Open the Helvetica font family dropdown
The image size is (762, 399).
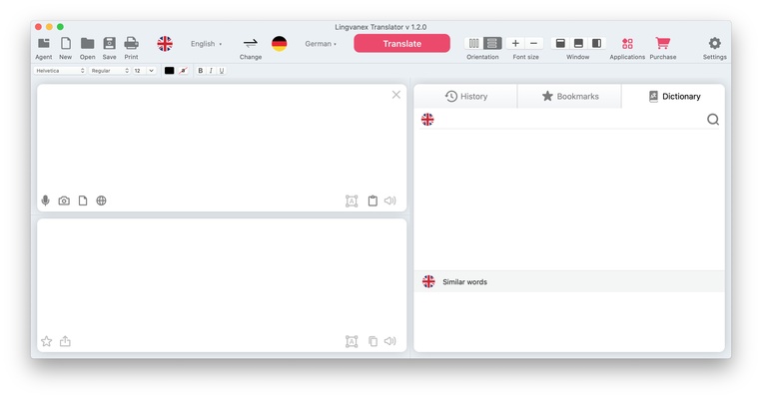(x=60, y=71)
